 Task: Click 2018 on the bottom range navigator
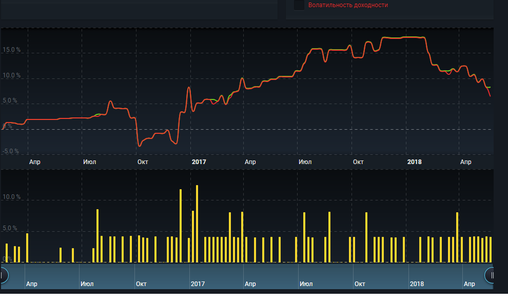pos(417,284)
